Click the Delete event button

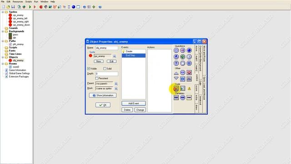point(127,110)
